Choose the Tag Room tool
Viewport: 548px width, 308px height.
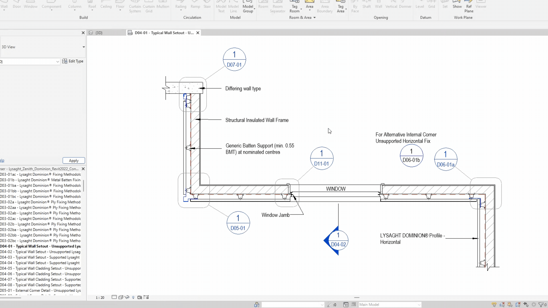295,7
